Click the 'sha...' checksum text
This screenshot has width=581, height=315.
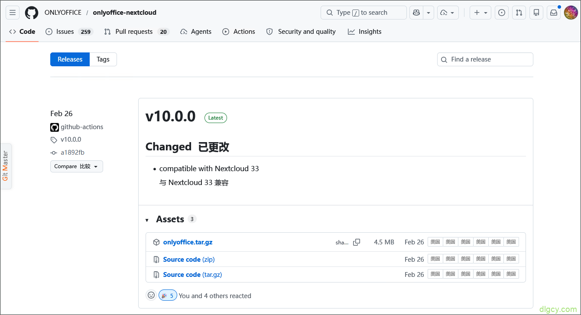[342, 243]
